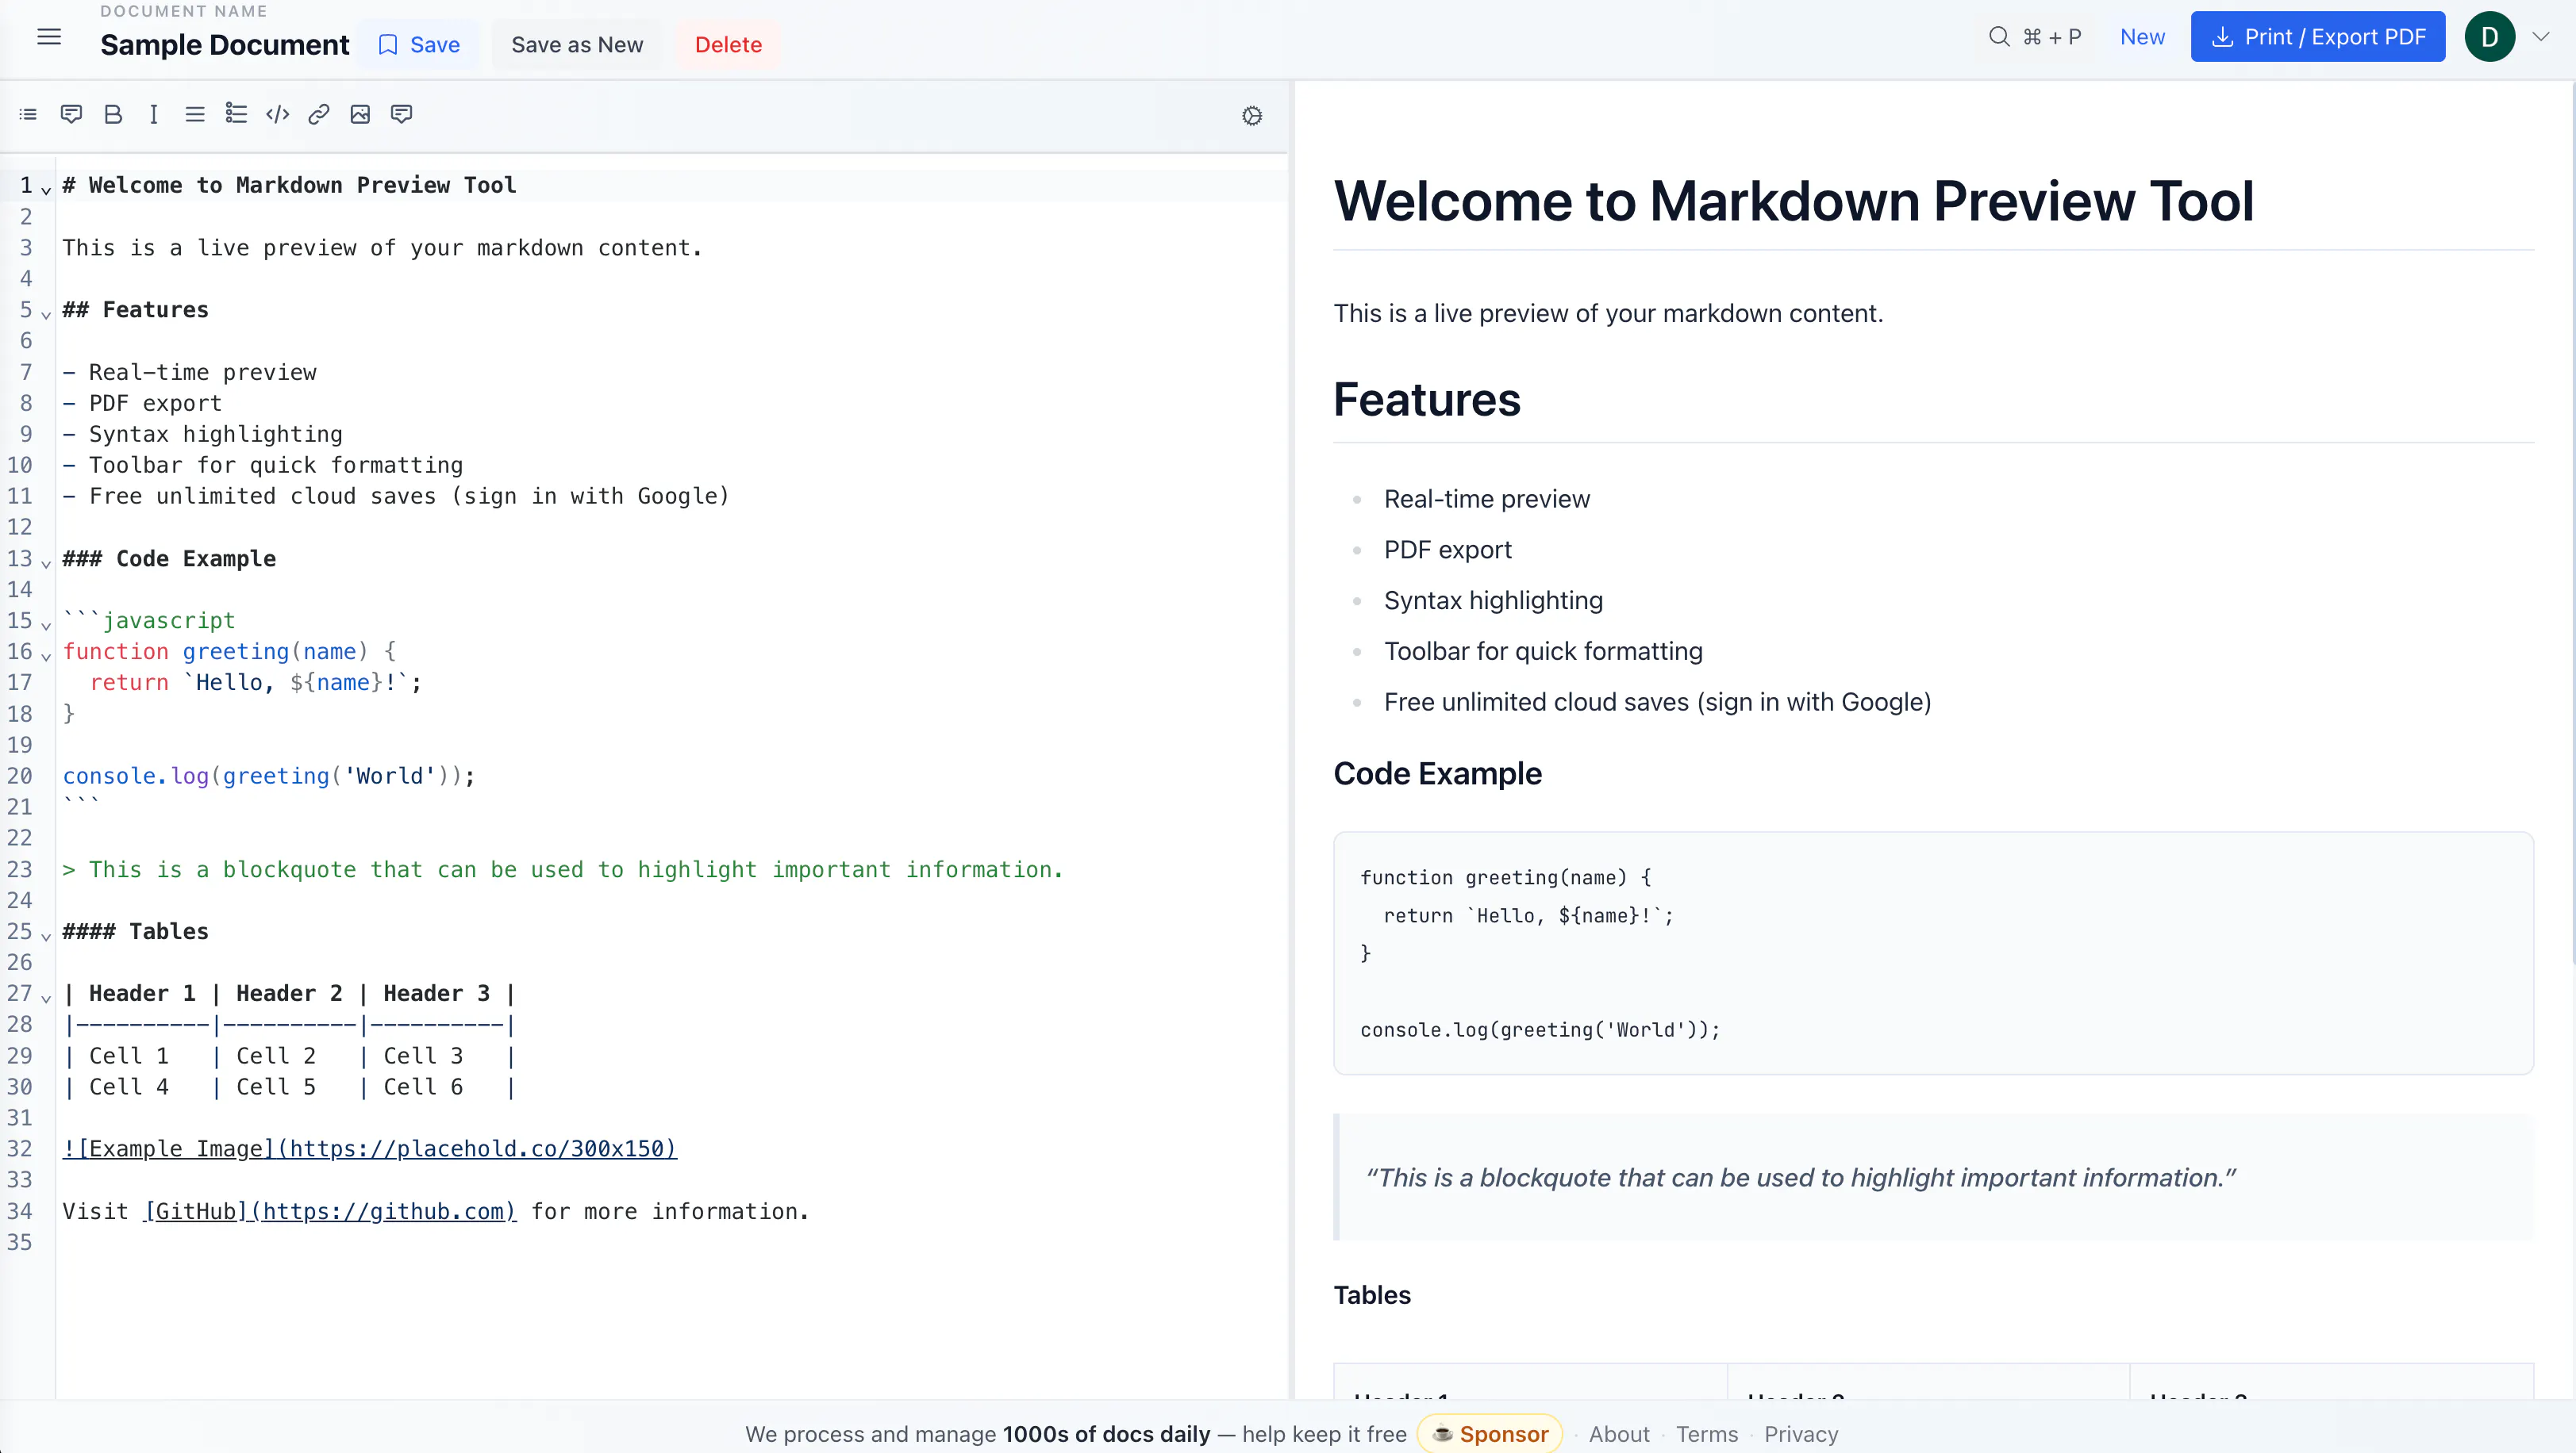Collapse the table fold at line 27
The height and width of the screenshot is (1453, 2576).
tap(46, 999)
